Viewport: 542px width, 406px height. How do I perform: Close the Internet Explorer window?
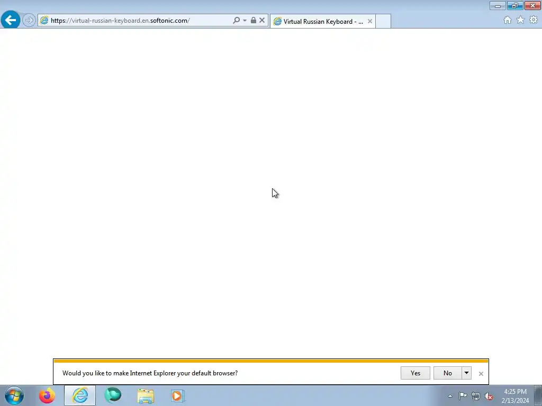pos(532,6)
